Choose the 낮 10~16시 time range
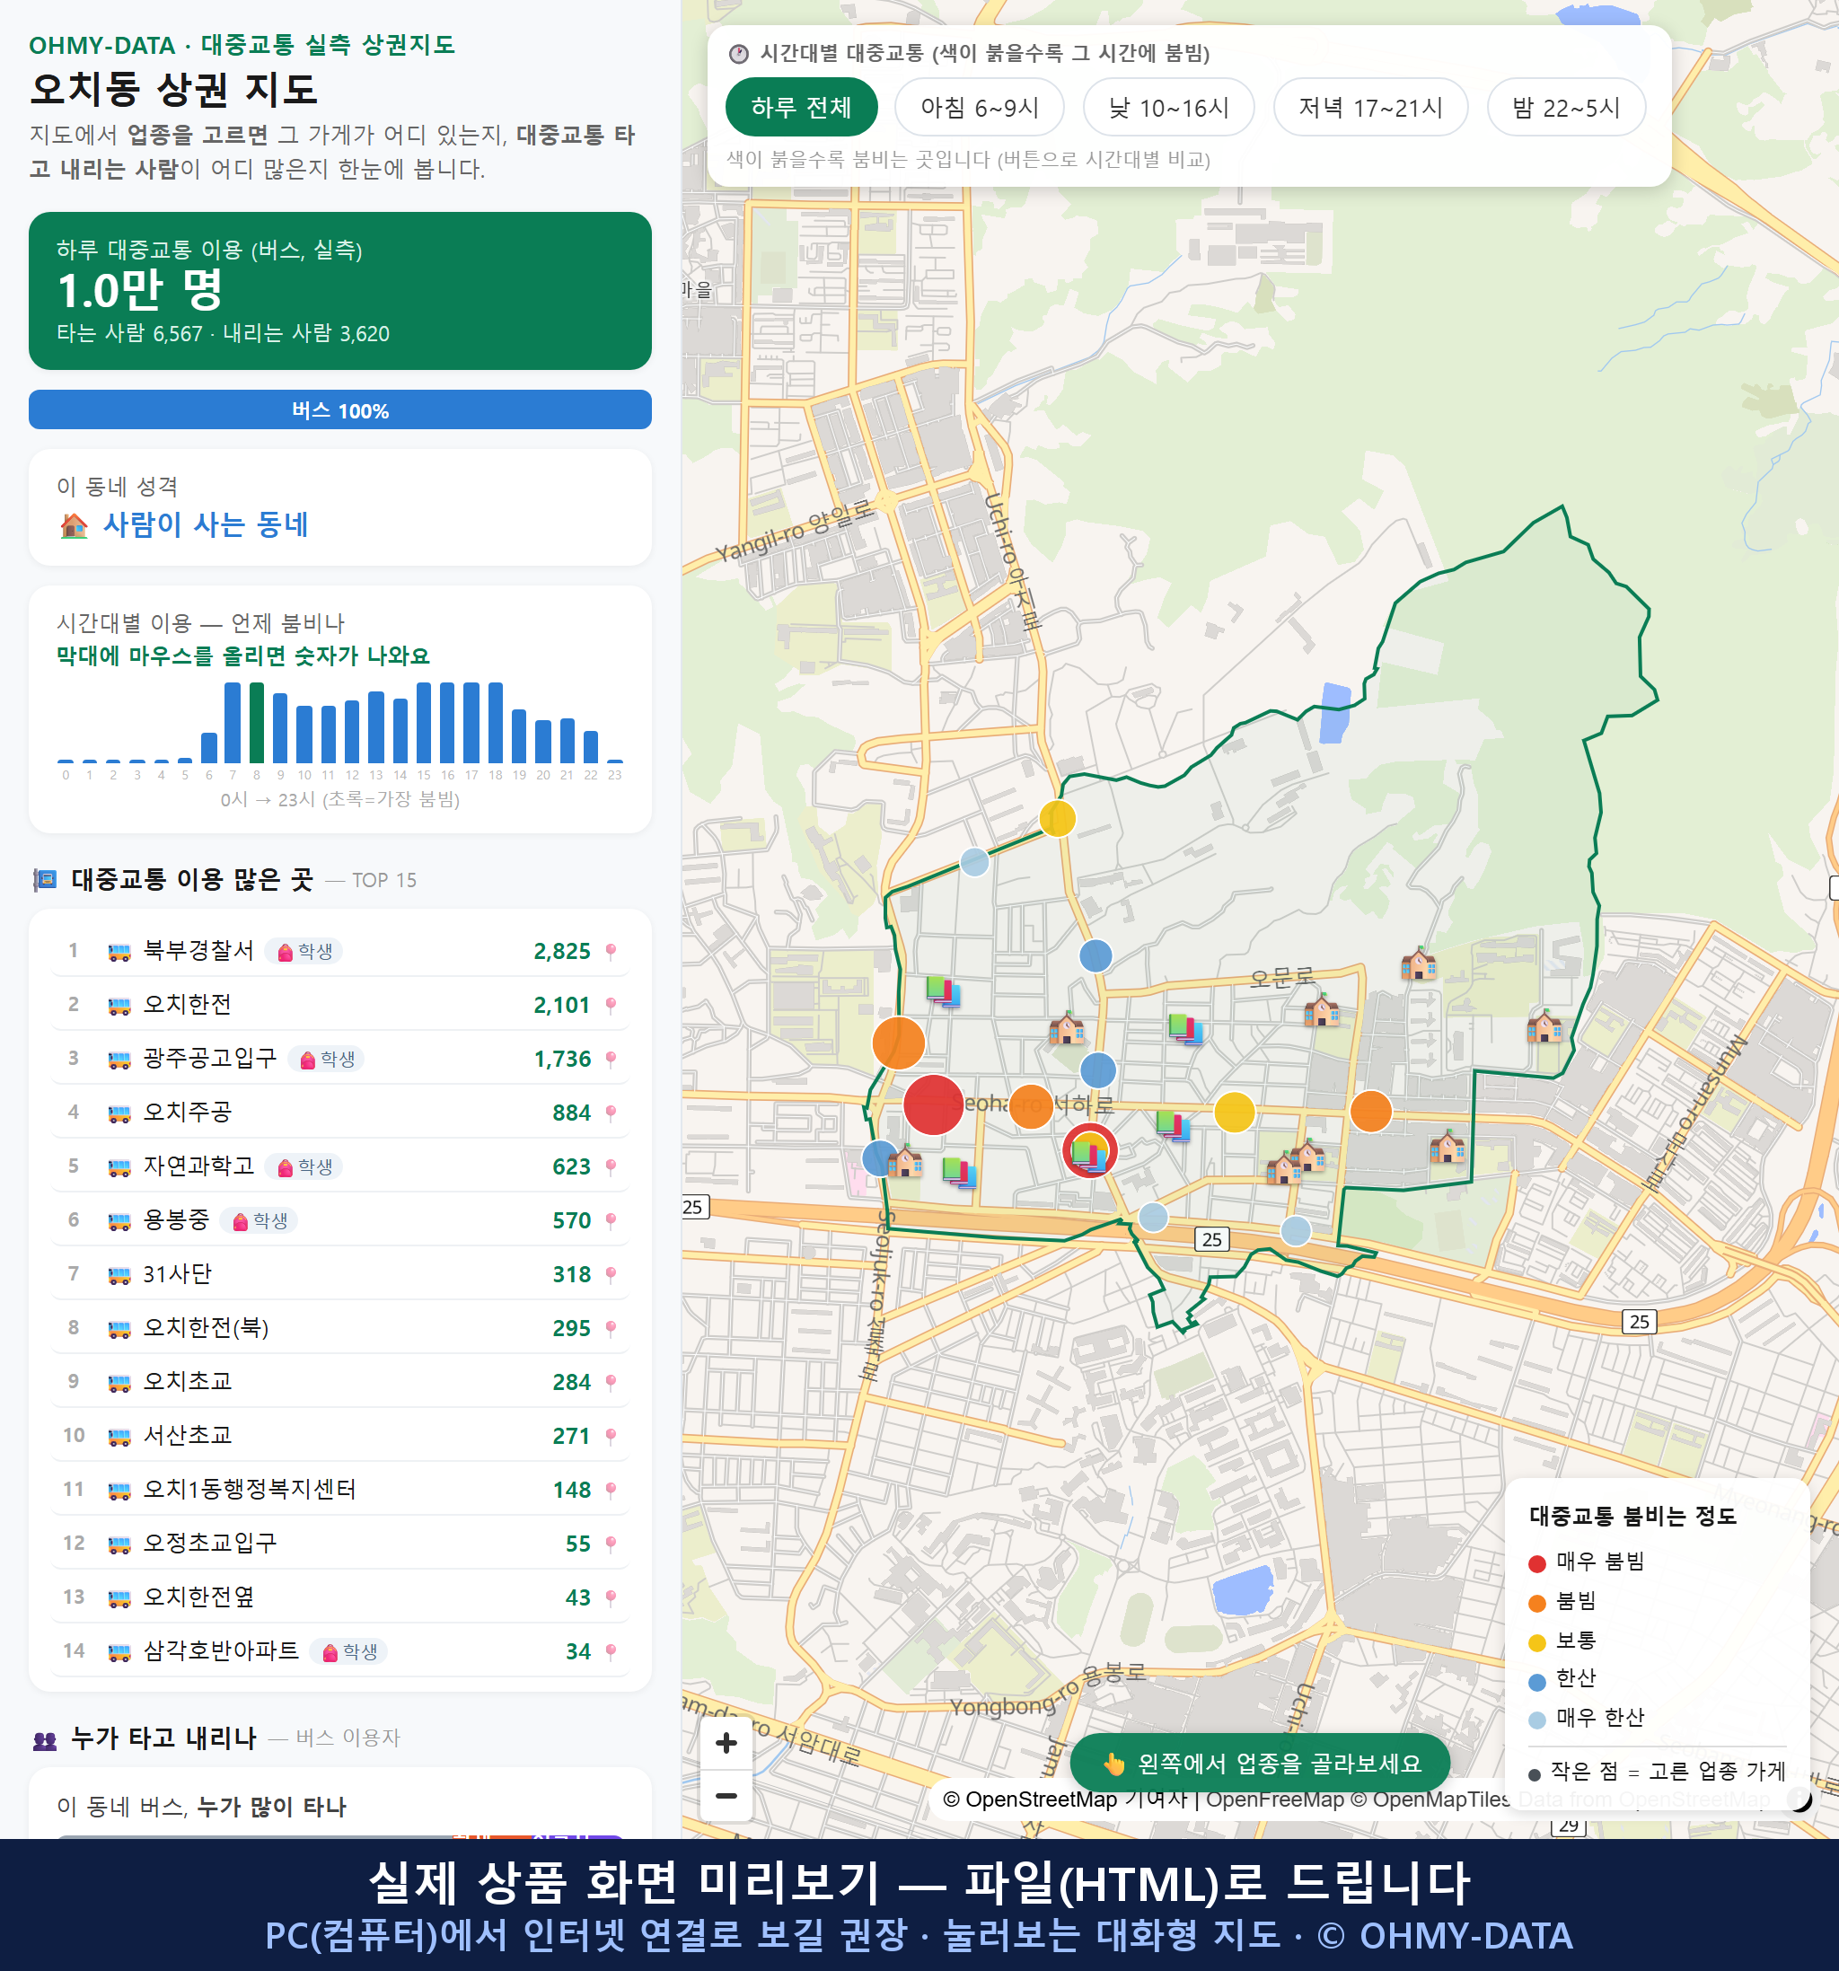1839x1971 pixels. tap(1169, 107)
